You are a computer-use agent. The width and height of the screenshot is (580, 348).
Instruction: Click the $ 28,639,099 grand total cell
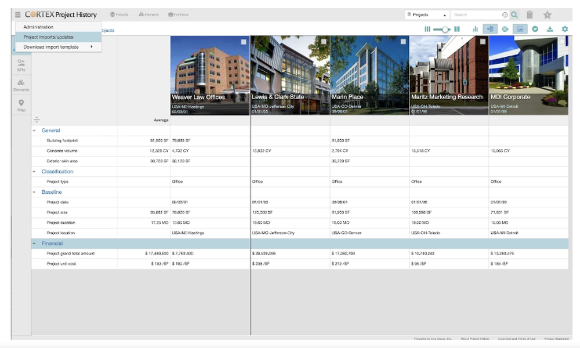pyautogui.click(x=264, y=253)
